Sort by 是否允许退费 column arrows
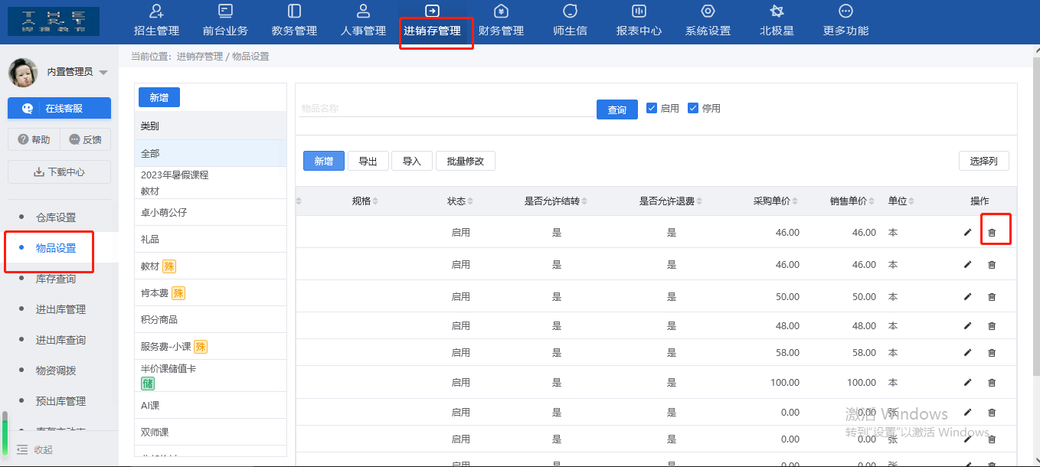Viewport: 1040px width, 467px height. click(x=700, y=201)
